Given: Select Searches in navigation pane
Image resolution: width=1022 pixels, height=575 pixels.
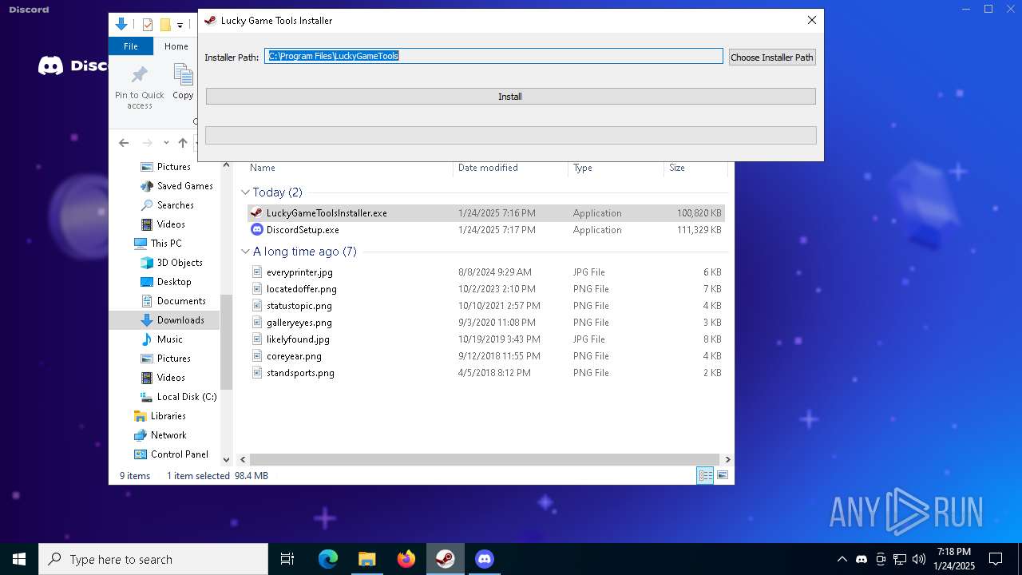Looking at the screenshot, I should point(175,205).
